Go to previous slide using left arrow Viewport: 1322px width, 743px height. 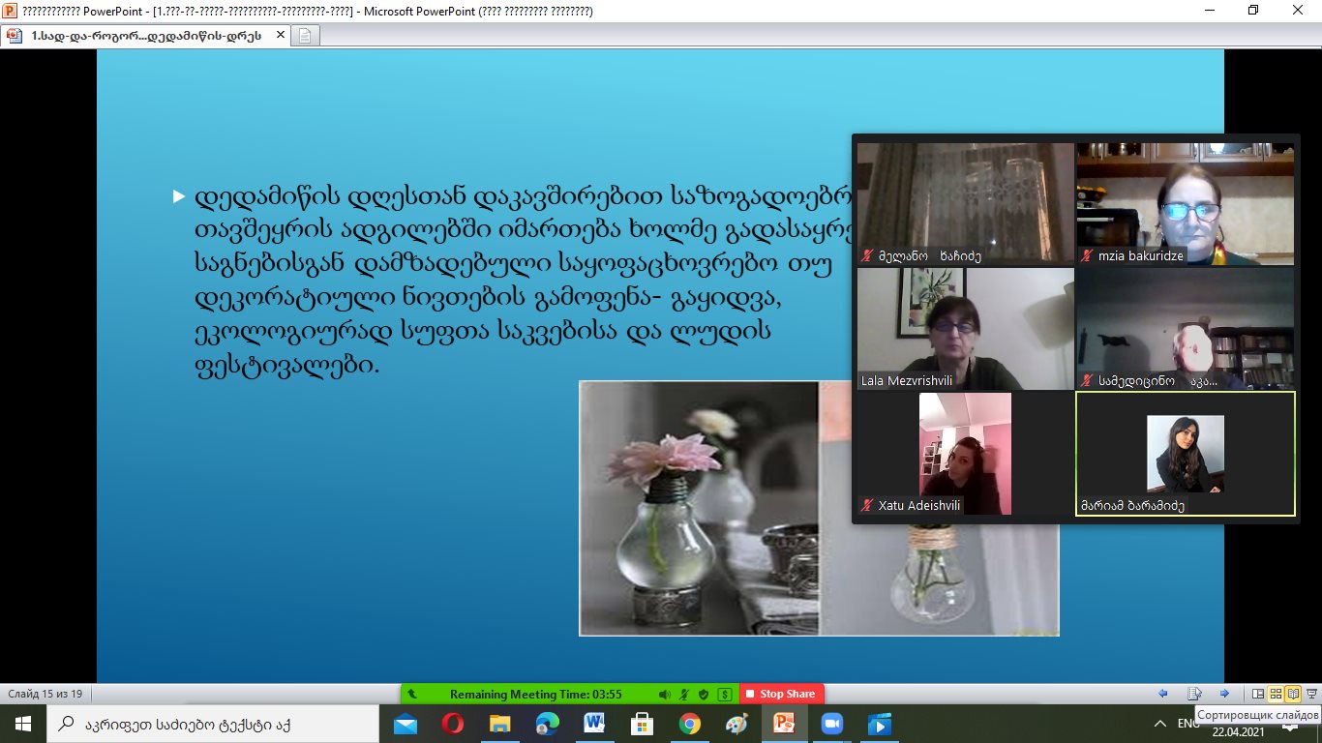(x=1163, y=694)
